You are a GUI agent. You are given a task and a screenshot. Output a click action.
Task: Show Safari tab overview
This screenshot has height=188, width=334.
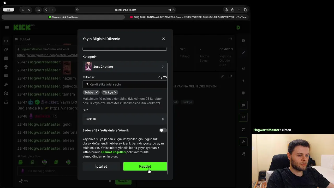pos(245,10)
